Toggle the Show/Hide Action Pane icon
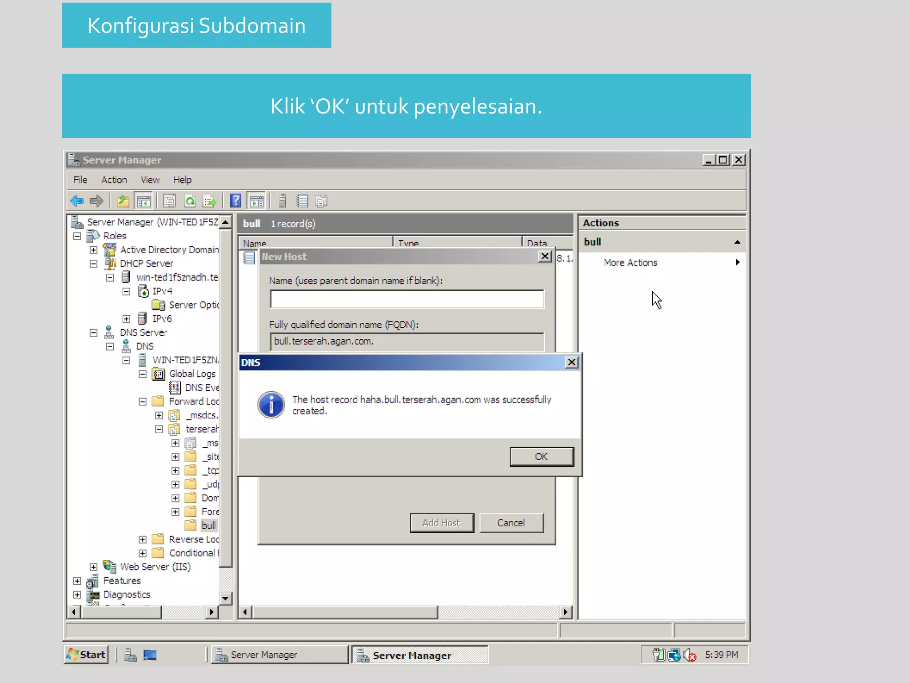The height and width of the screenshot is (683, 910). [x=256, y=201]
